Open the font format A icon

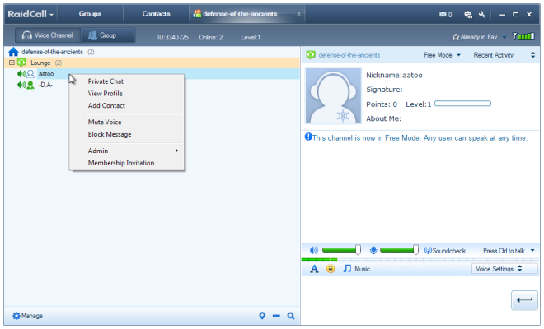coord(314,269)
